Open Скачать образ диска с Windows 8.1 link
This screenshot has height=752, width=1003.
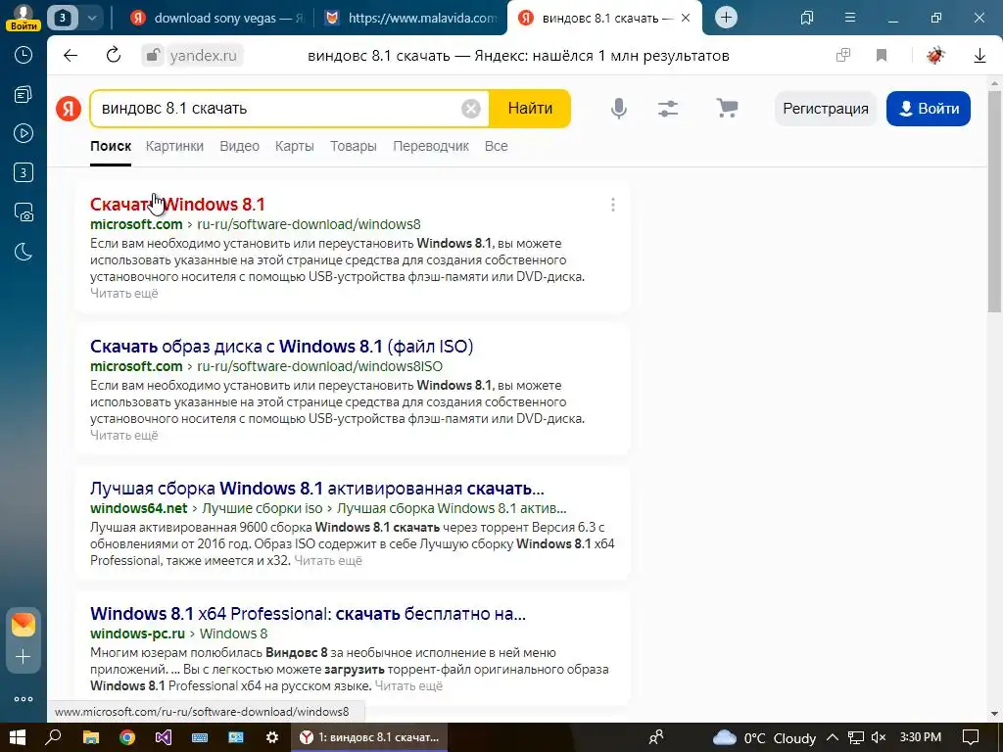pyautogui.click(x=281, y=347)
